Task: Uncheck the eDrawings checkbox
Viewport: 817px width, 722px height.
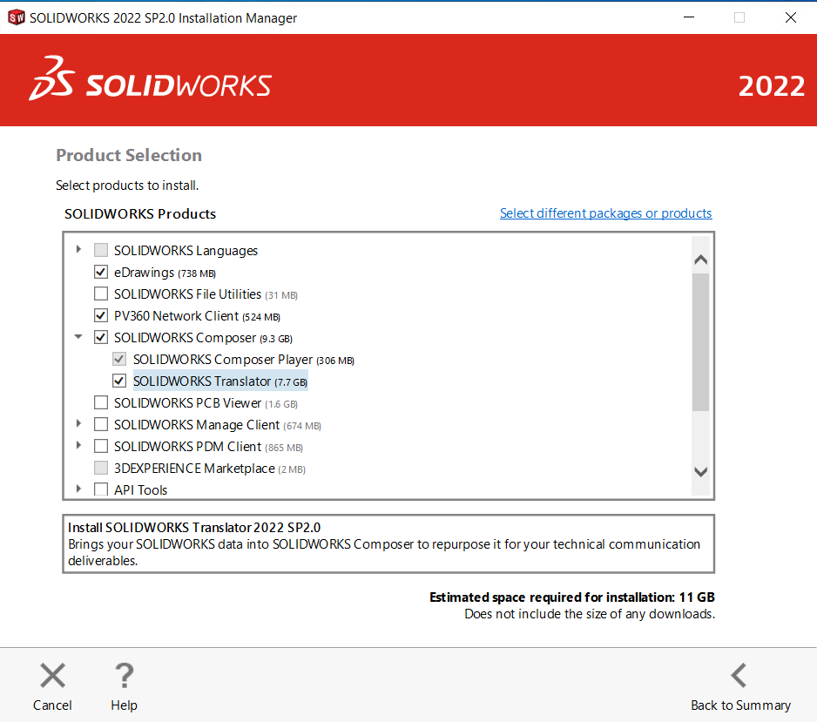Action: click(x=101, y=273)
